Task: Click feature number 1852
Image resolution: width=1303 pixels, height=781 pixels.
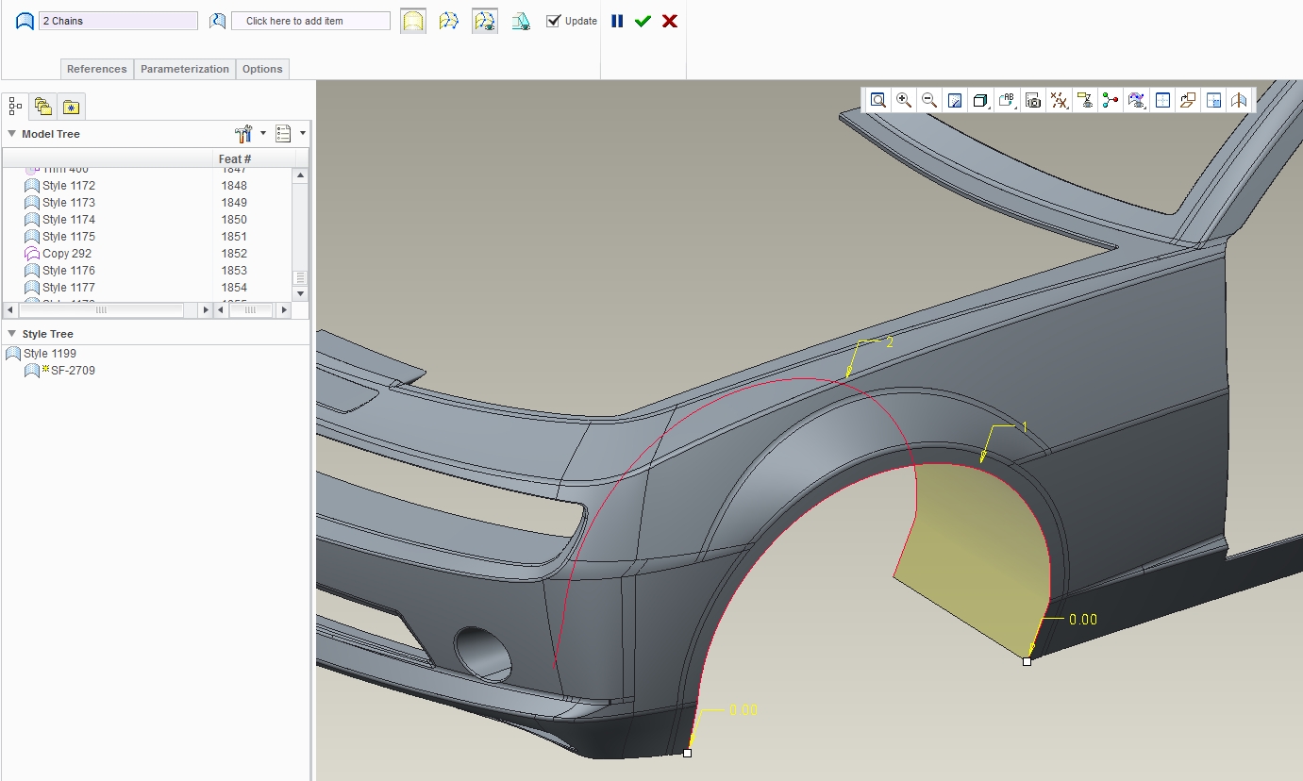Action: click(234, 254)
